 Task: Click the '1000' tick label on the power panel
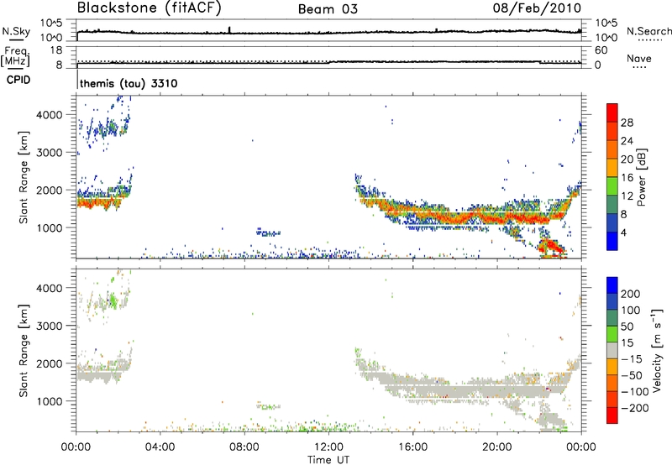[x=50, y=227]
